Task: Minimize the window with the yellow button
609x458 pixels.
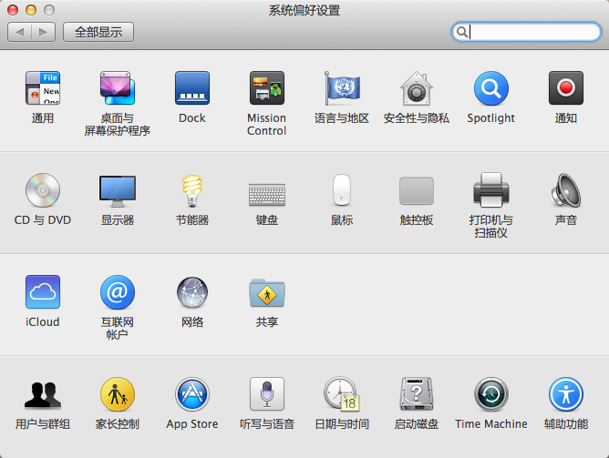Action: [31, 10]
